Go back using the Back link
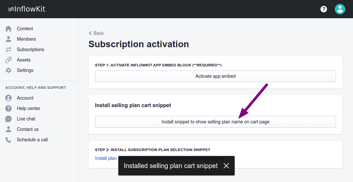This screenshot has height=182, width=353. 96,33
